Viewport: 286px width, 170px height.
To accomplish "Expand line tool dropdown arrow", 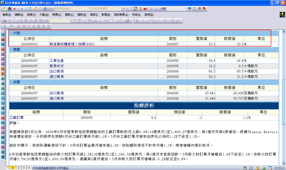I will pos(162,21).
